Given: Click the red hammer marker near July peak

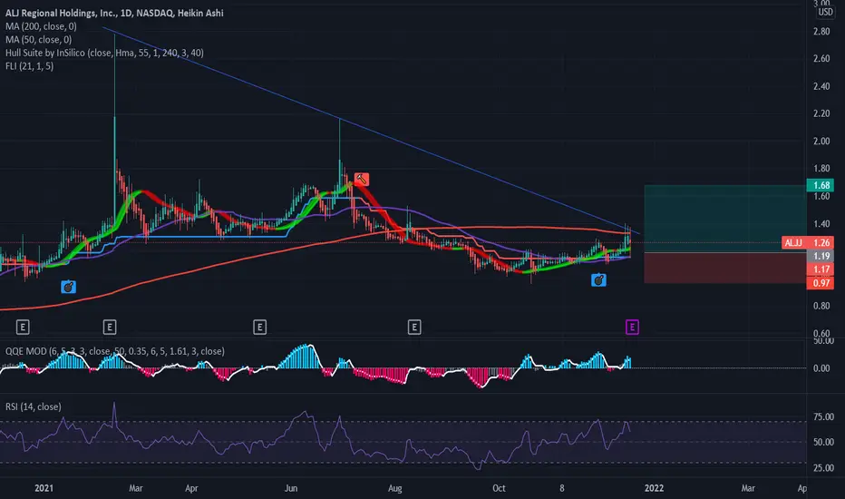Looking at the screenshot, I should pos(362,179).
